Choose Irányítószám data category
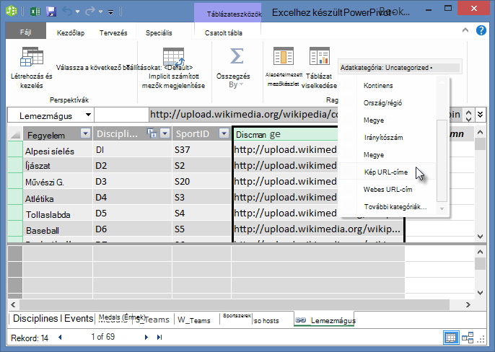The image size is (495, 352). coord(383,138)
